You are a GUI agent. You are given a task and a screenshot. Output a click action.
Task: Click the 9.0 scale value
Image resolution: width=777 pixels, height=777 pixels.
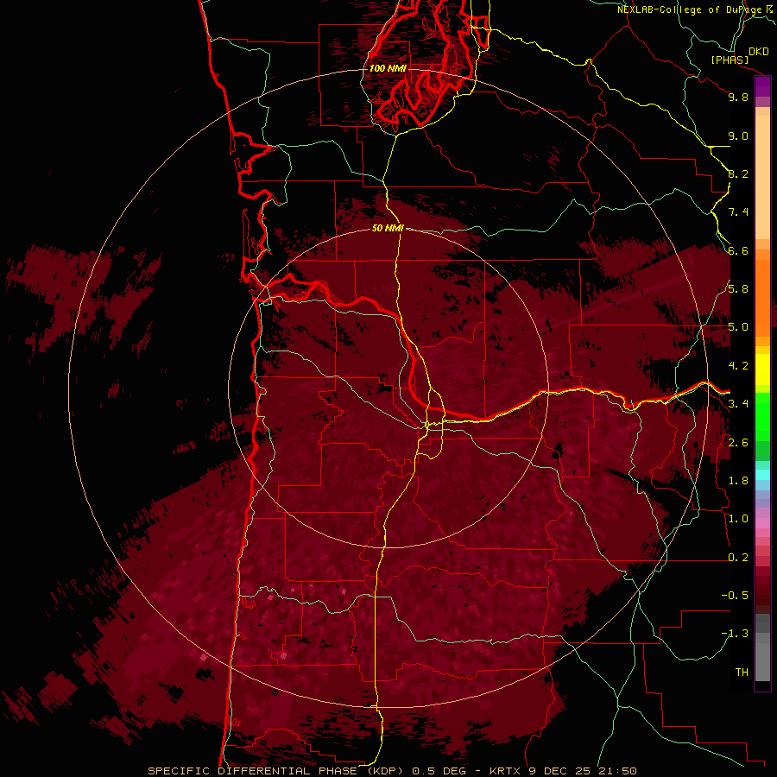point(738,136)
